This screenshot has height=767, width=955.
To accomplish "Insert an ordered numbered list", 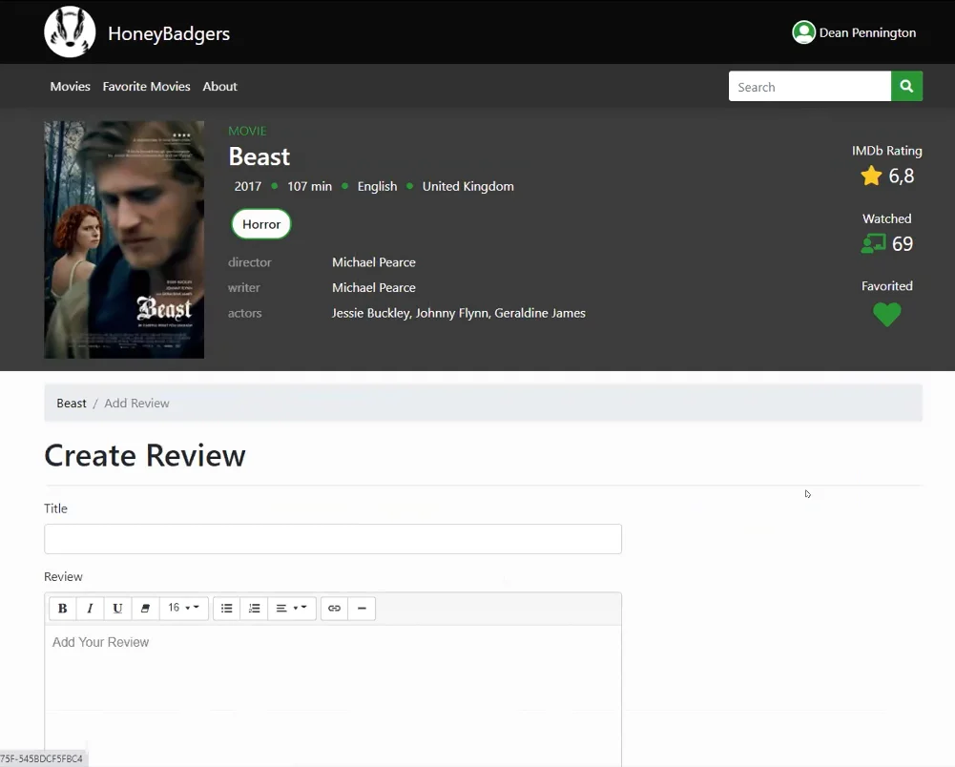I will (254, 608).
